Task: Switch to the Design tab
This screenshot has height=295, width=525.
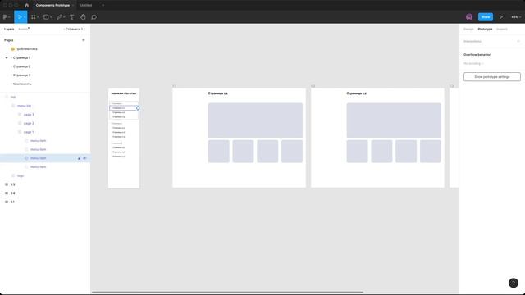Action: [468, 29]
